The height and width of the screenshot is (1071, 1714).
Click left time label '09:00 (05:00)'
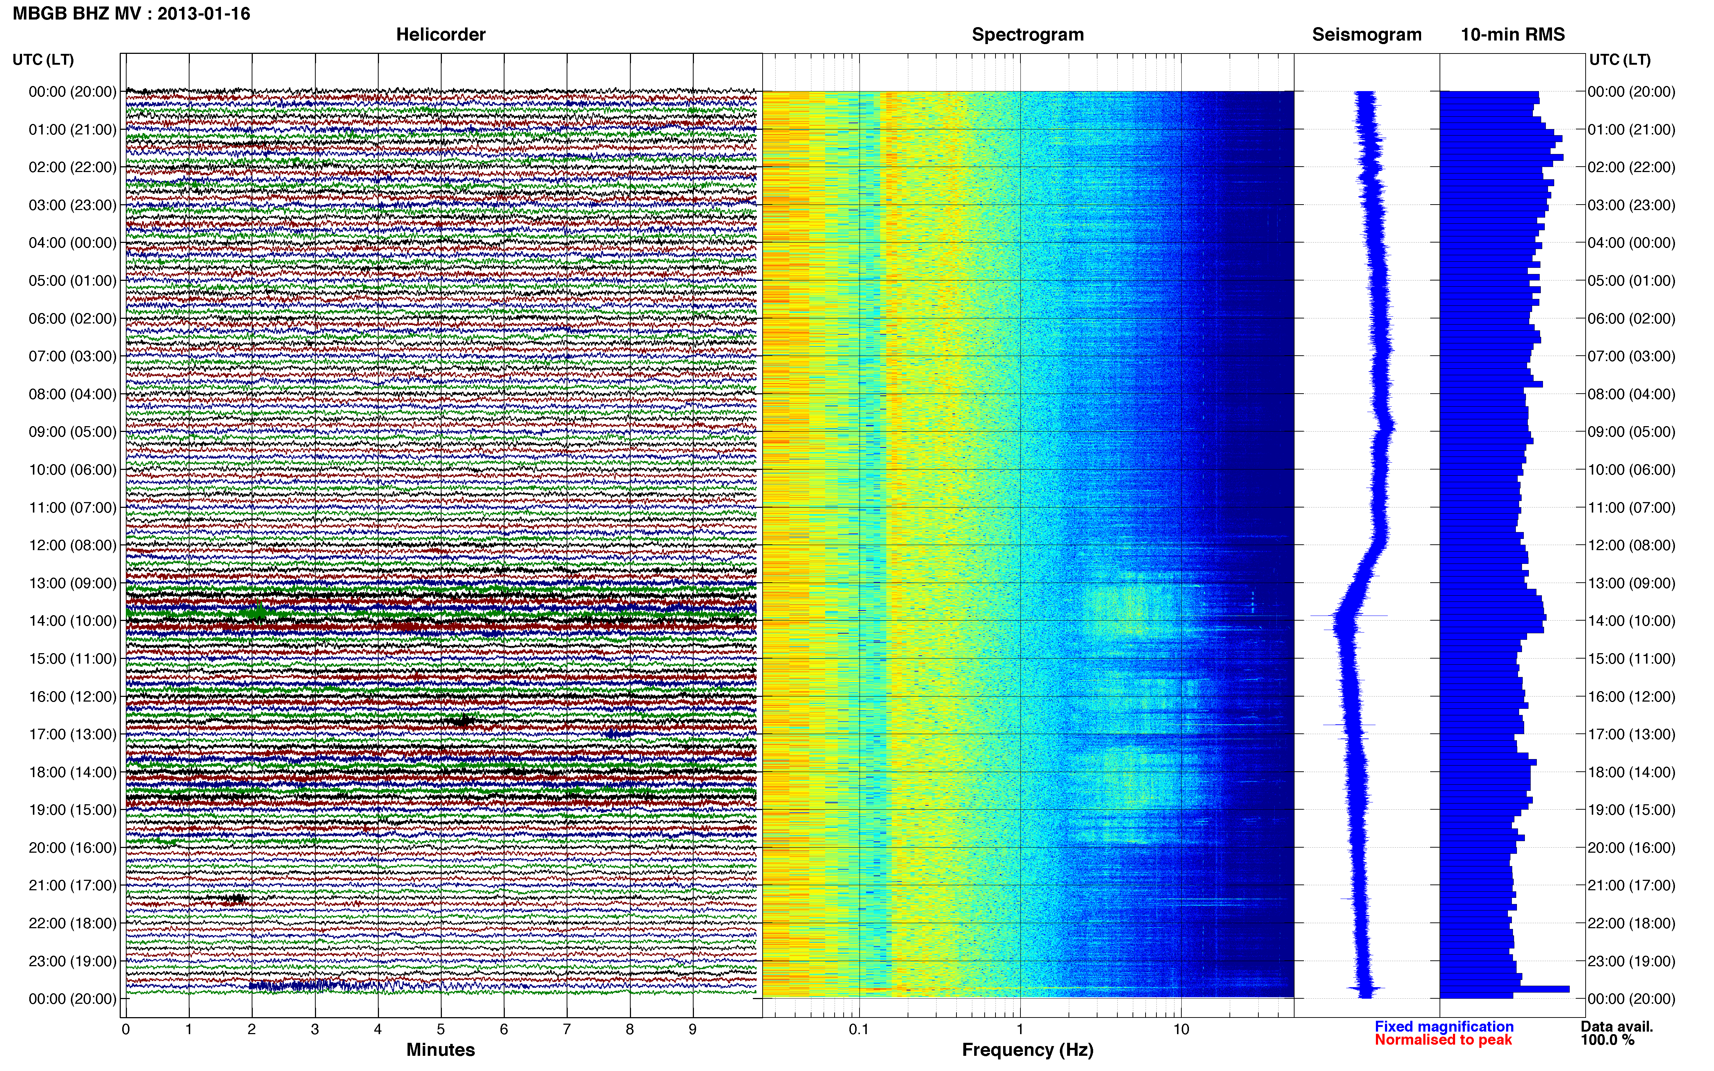[x=72, y=432]
